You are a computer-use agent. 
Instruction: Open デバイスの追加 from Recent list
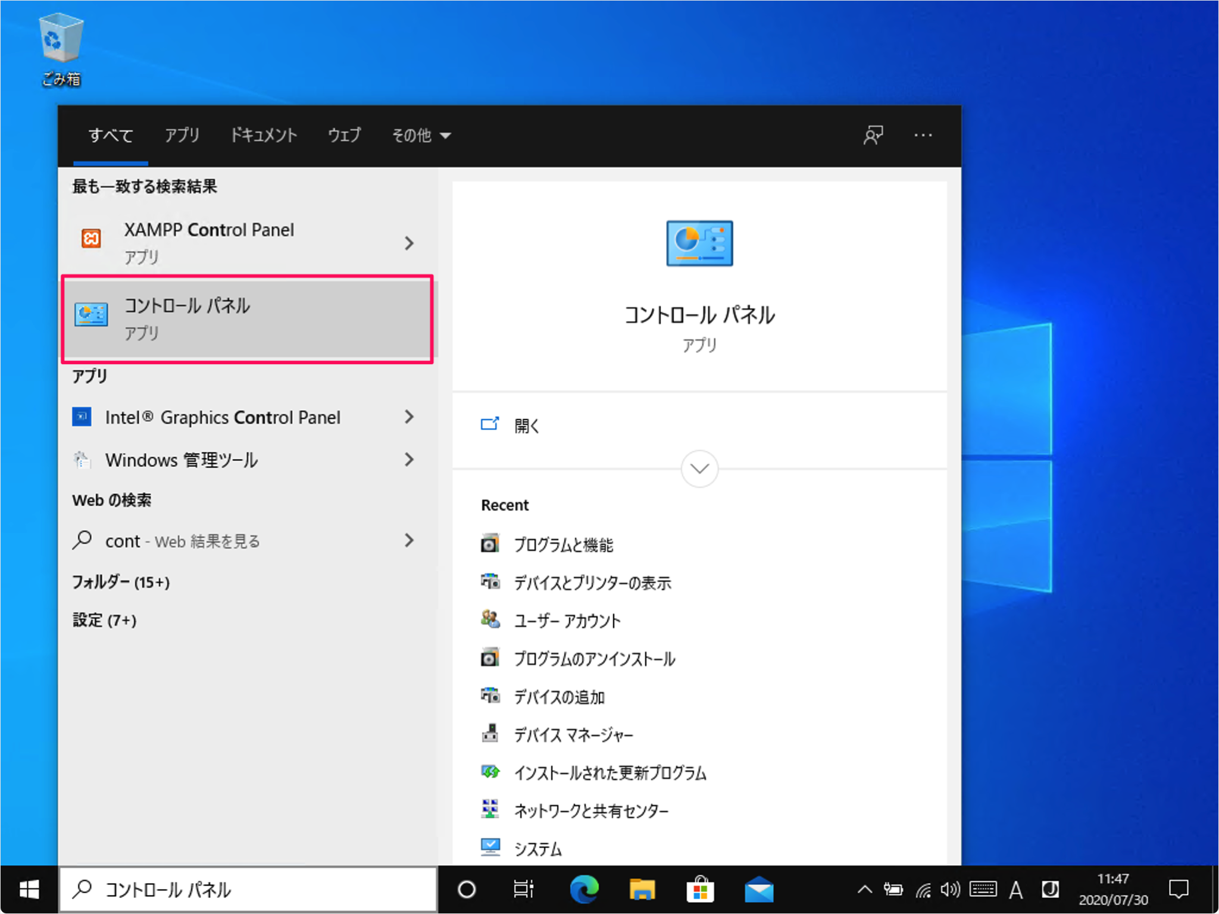pyautogui.click(x=559, y=696)
